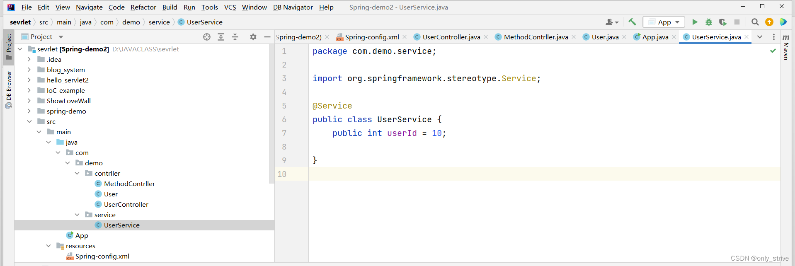This screenshot has height=266, width=795.
Task: Toggle the Project side tab
Action: (x=9, y=47)
